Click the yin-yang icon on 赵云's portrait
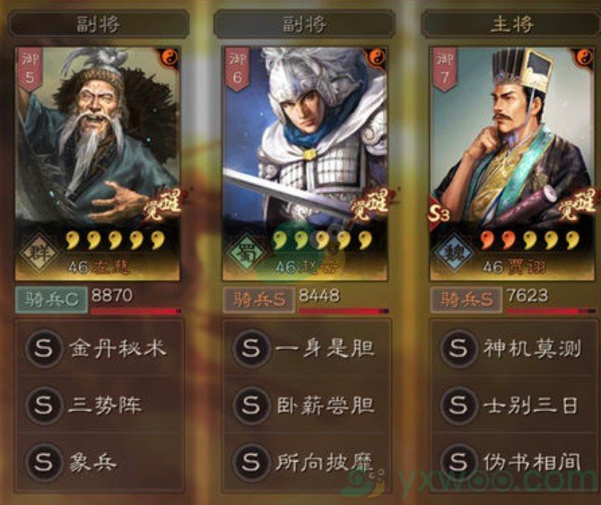The height and width of the screenshot is (505, 601). pyautogui.click(x=377, y=58)
